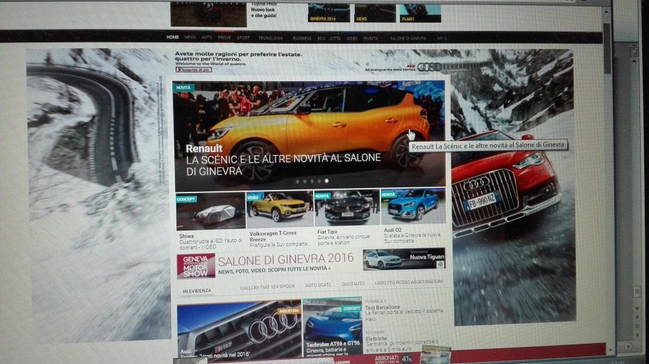The width and height of the screenshot is (649, 364).
Task: Open the SALONE DI GINEVRA 2016 heading
Action: pos(286,260)
